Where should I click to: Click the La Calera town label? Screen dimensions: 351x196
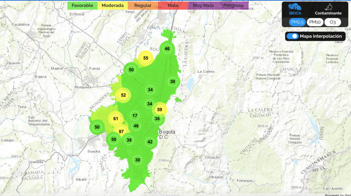pyautogui.click(x=206, y=72)
